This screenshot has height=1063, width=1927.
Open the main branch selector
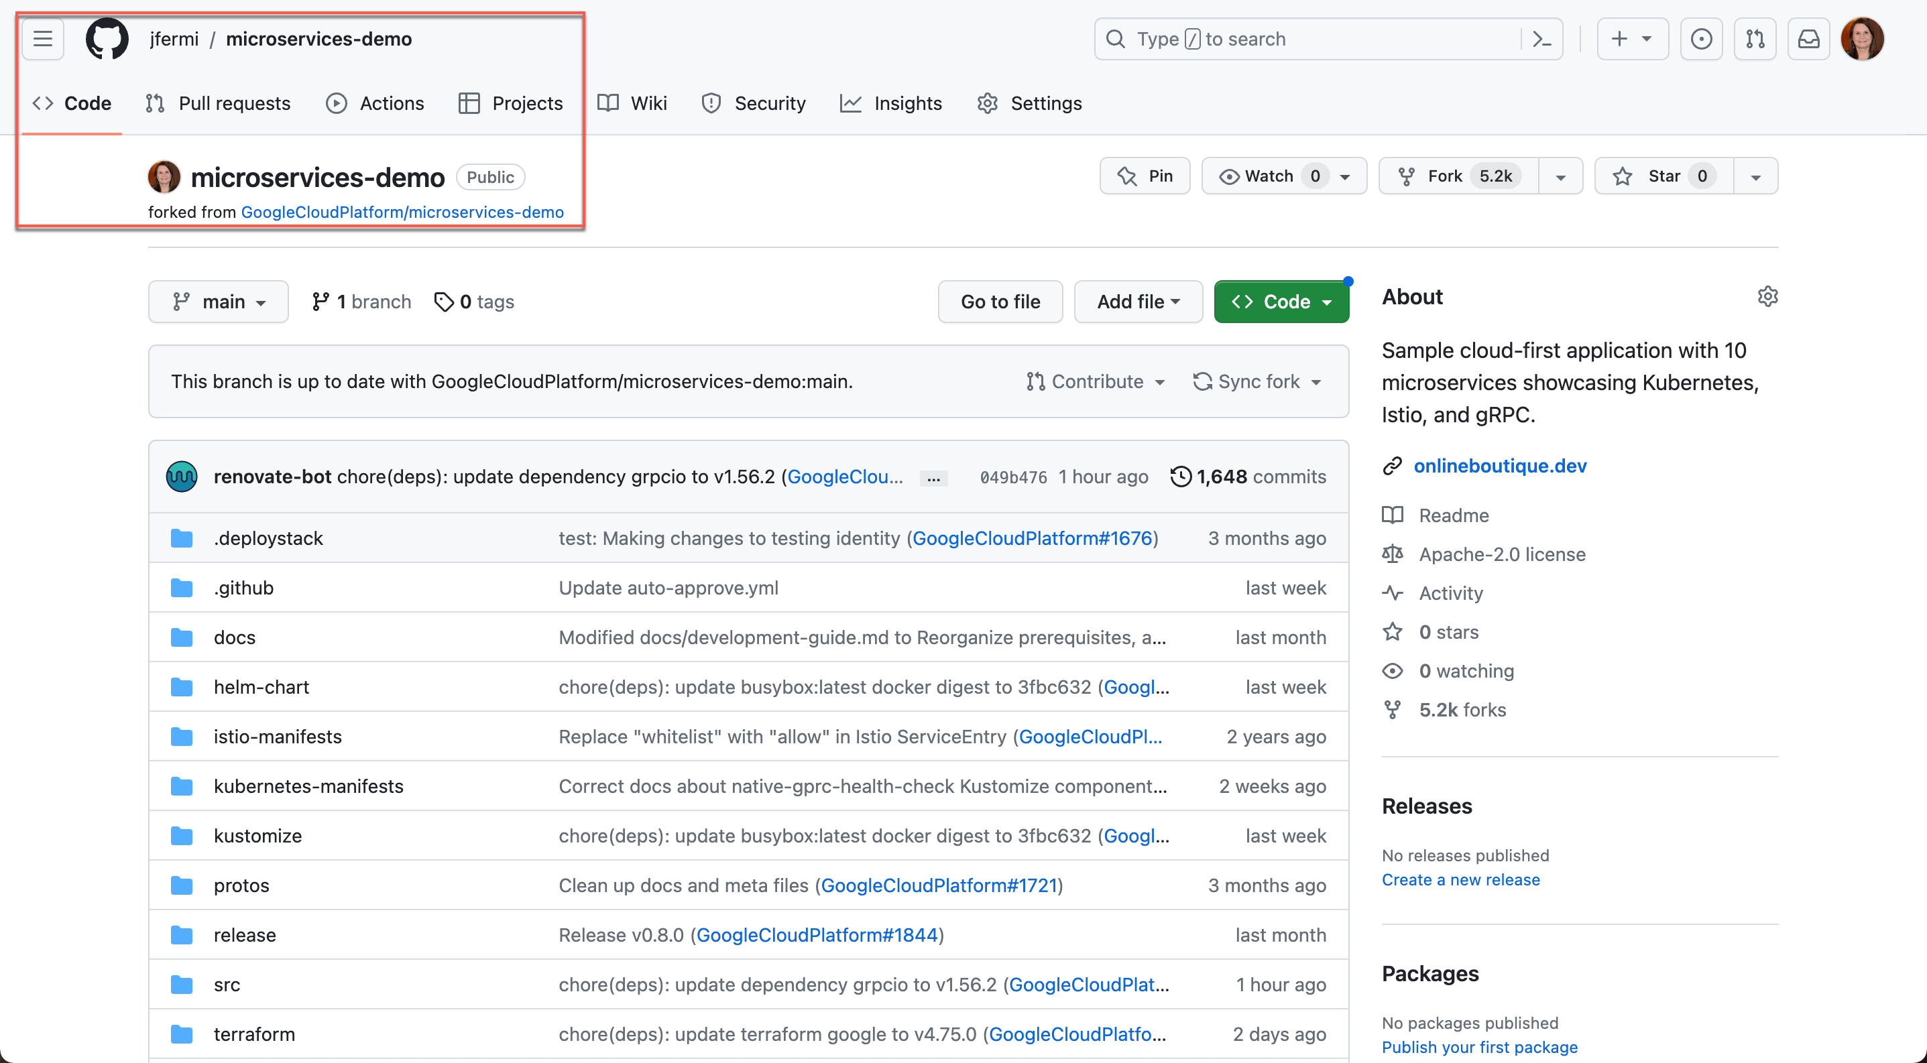coord(219,301)
